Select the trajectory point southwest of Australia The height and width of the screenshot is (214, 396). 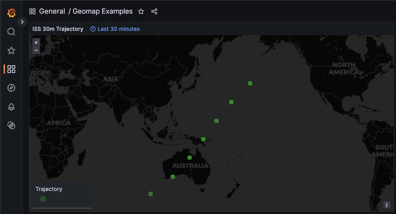150,194
